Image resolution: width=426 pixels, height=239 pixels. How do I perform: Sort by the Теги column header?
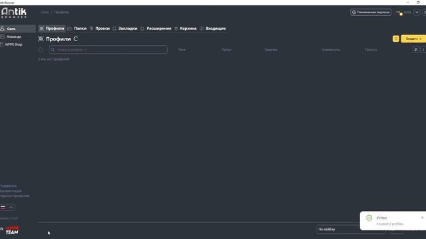[x=182, y=50]
